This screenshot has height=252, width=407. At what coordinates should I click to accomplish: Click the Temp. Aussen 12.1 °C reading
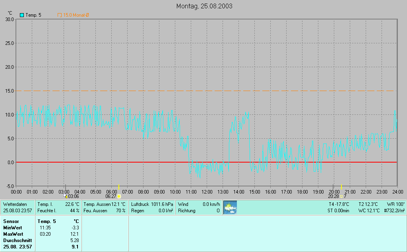105,204
